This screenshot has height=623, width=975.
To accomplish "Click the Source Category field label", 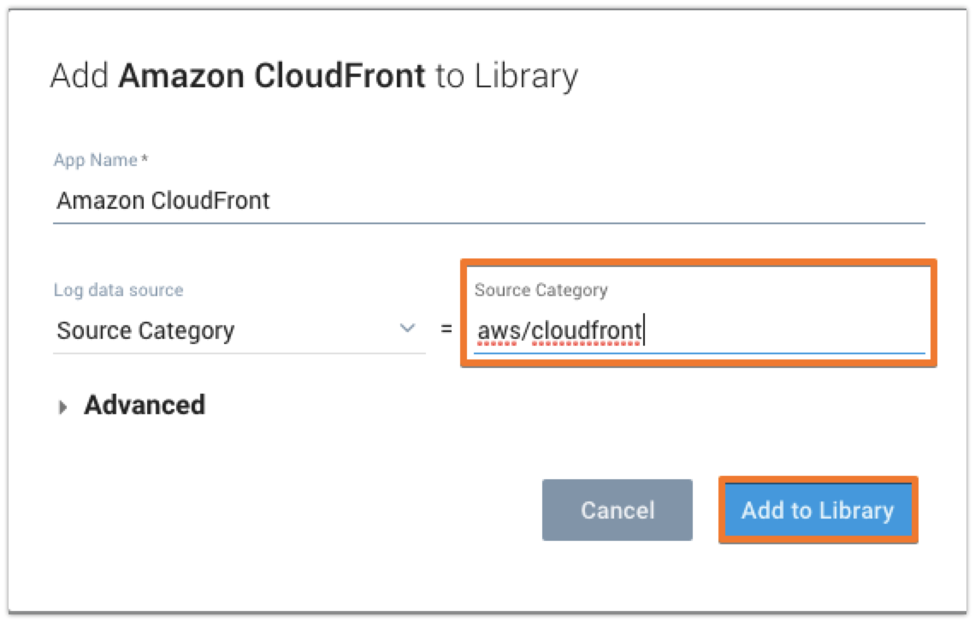I will click(540, 290).
